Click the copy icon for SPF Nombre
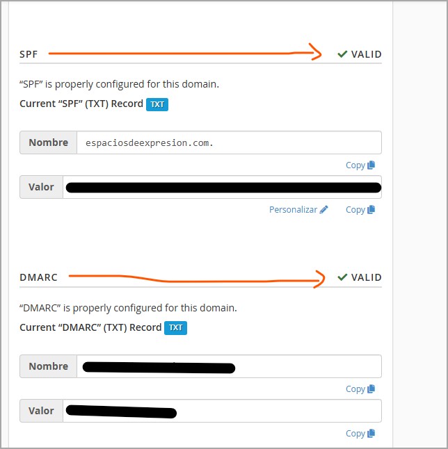The height and width of the screenshot is (449, 448). [371, 165]
